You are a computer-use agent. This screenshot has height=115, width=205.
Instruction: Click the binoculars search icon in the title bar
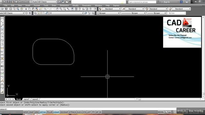pyautogui.click(x=158, y=2)
